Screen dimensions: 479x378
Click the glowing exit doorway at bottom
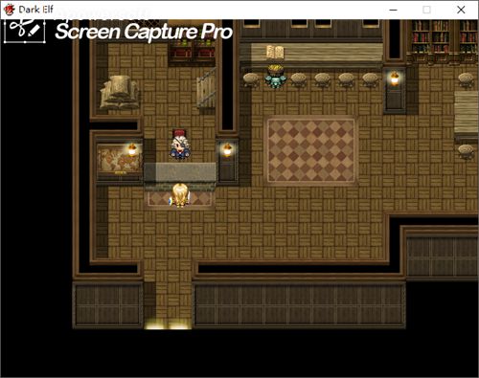[168, 324]
